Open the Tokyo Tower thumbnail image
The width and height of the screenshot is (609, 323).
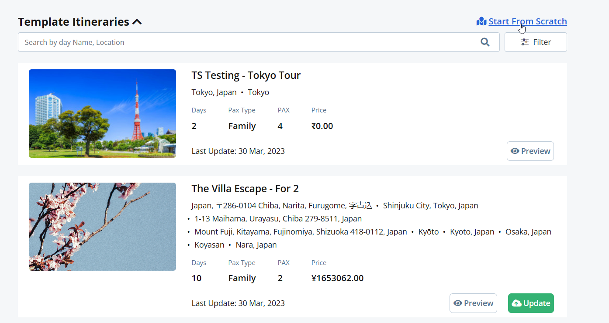[102, 113]
